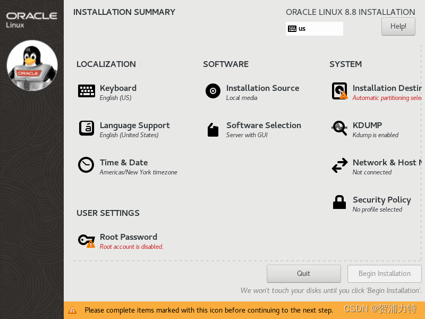Open Installation Destination label

pyautogui.click(x=387, y=88)
